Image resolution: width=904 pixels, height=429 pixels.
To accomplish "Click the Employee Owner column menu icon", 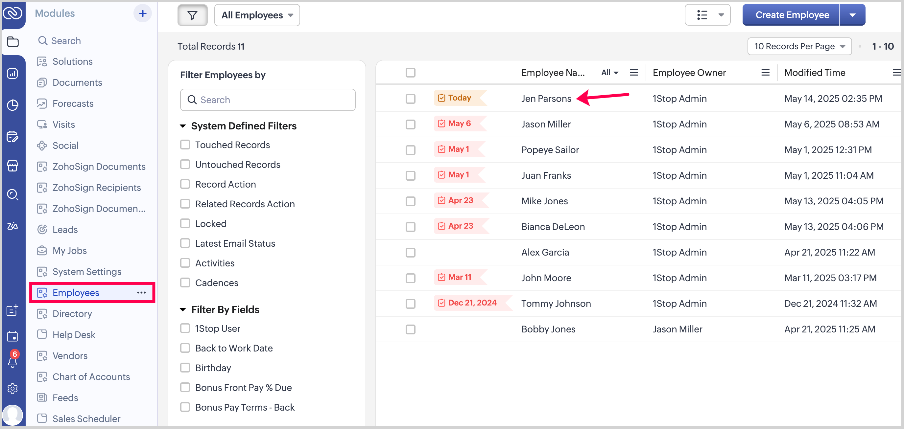I will (765, 73).
